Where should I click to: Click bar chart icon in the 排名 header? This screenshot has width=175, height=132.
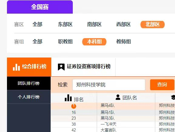coord(68,98)
